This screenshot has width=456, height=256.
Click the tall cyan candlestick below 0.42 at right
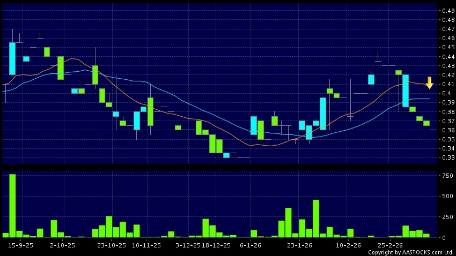pos(406,91)
